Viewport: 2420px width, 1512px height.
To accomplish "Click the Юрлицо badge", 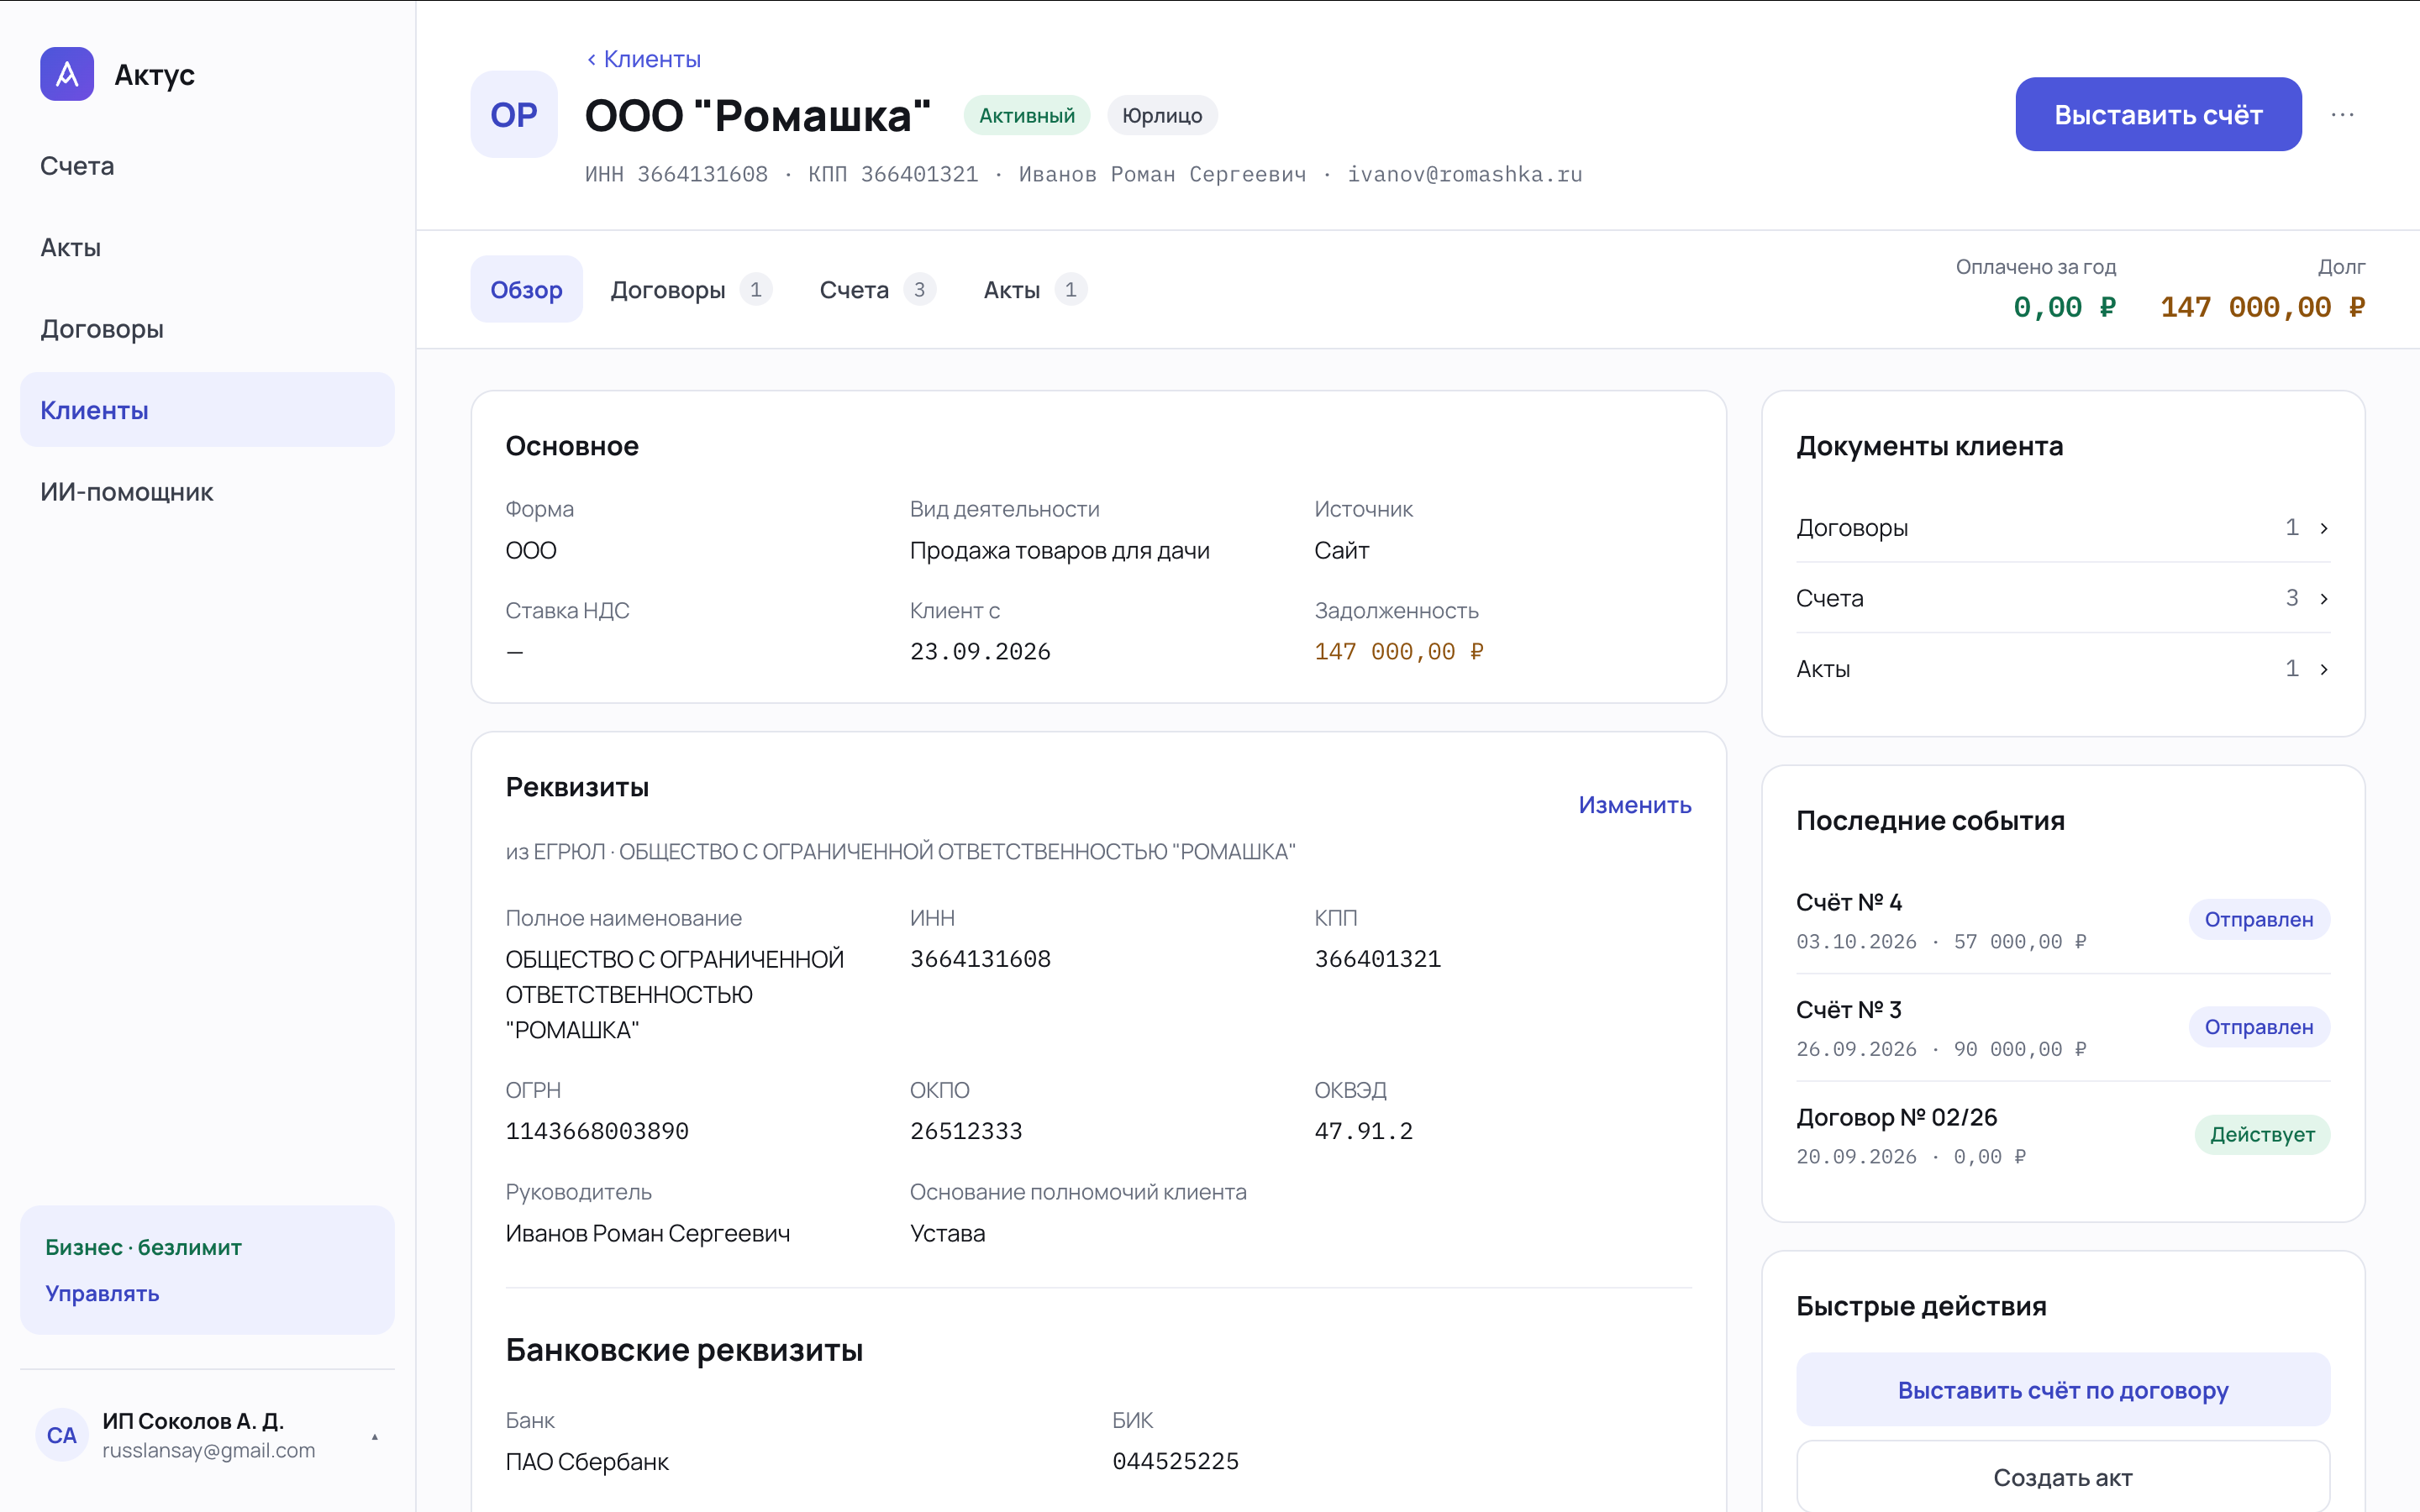I will click(1162, 115).
